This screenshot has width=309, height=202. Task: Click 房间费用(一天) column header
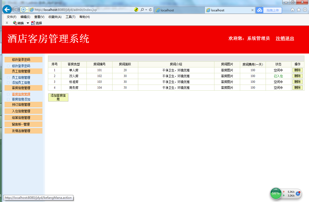coord(253,64)
